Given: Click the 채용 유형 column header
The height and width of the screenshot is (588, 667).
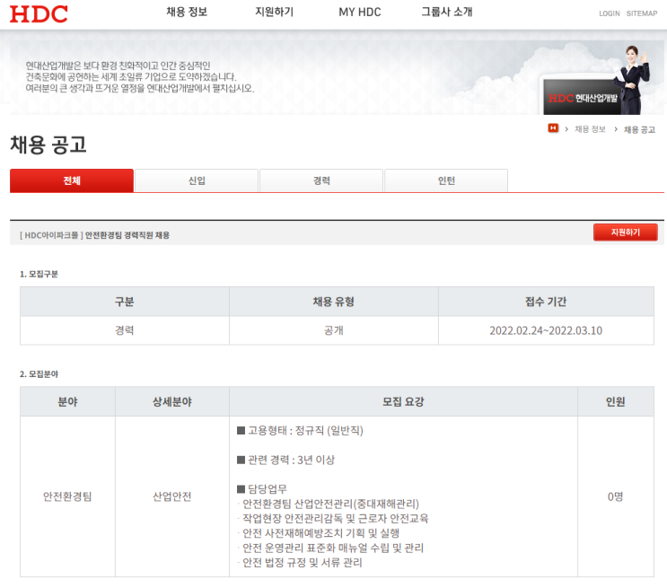Looking at the screenshot, I should pos(334,302).
